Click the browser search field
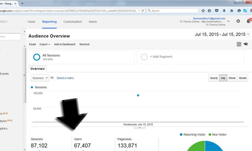This screenshot has height=151, width=252. click(173, 11)
